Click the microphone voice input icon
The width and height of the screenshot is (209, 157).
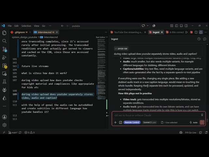(202, 115)
